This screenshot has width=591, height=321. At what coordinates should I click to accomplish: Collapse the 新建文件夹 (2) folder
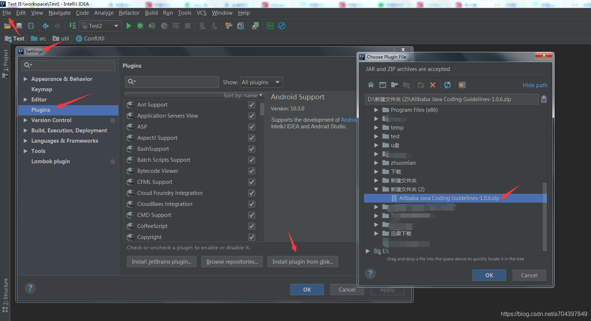[376, 189]
